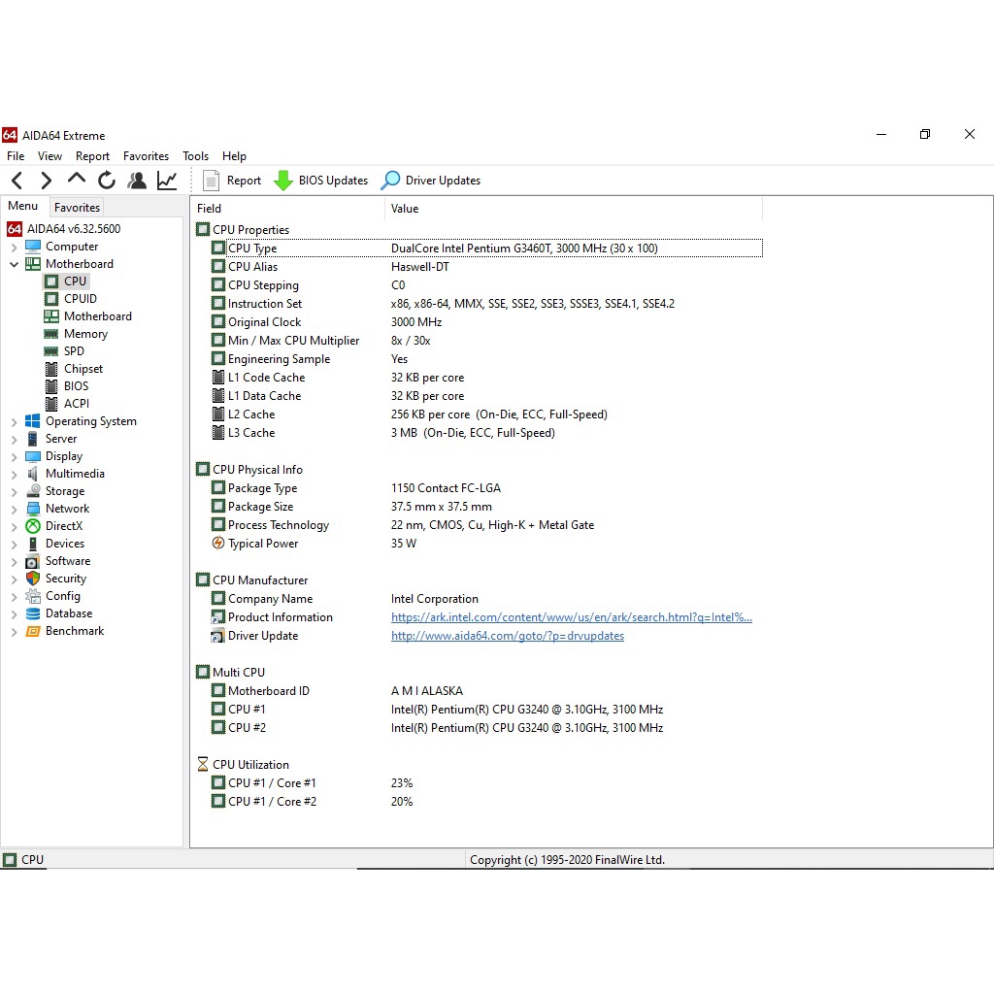This screenshot has width=994, height=994.
Task: Switch to the Menu sidebar tab
Action: click(23, 206)
